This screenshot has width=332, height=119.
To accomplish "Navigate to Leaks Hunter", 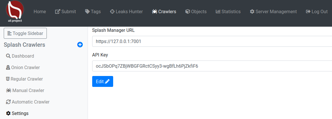I will pyautogui.click(x=126, y=12).
